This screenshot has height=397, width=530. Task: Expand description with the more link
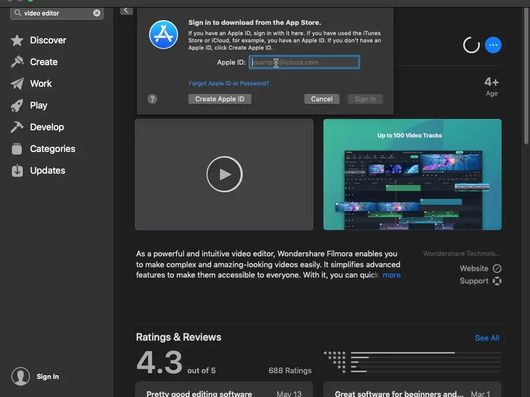click(391, 275)
